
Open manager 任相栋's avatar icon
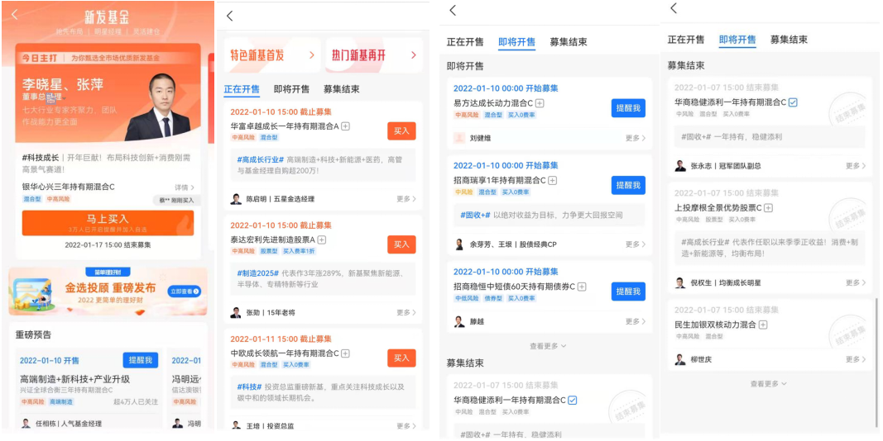point(26,423)
